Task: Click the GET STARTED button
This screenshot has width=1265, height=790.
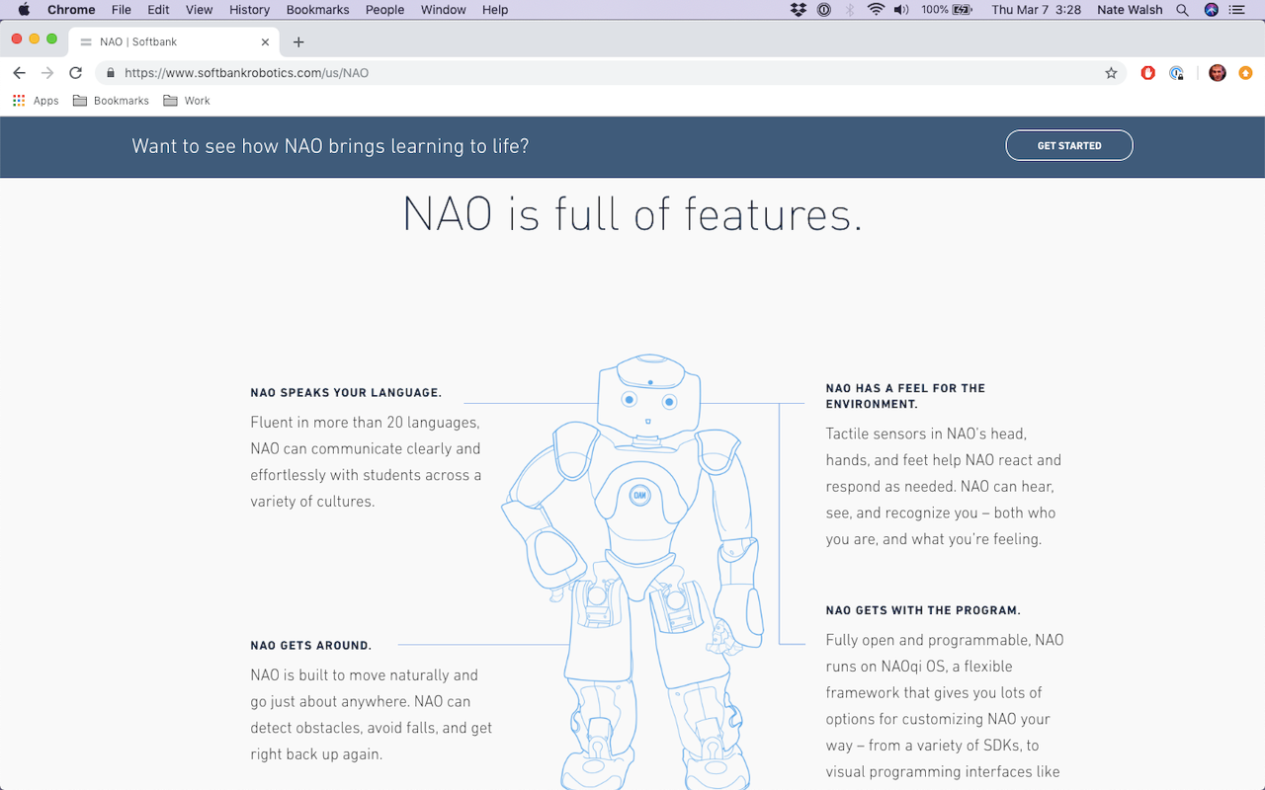Action: click(x=1069, y=145)
